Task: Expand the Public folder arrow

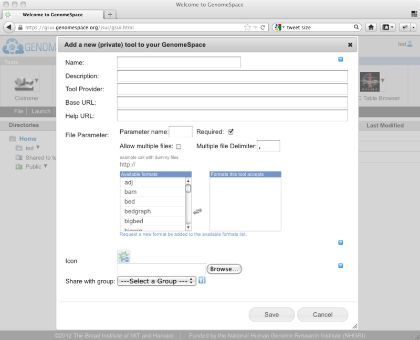Action: (x=46, y=166)
